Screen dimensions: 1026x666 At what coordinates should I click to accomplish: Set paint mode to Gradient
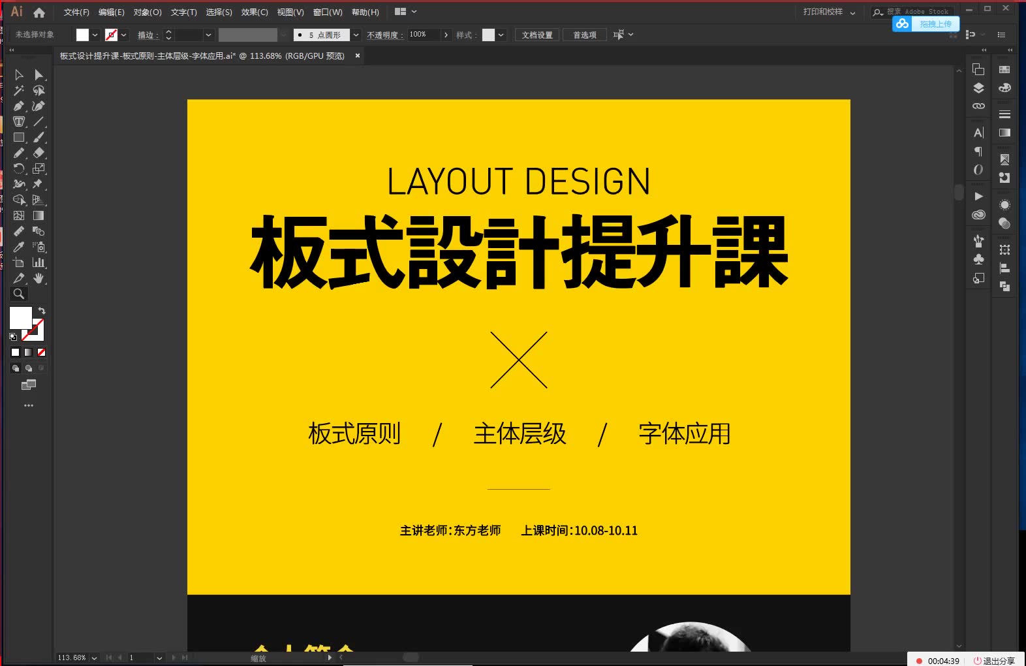pyautogui.click(x=28, y=353)
